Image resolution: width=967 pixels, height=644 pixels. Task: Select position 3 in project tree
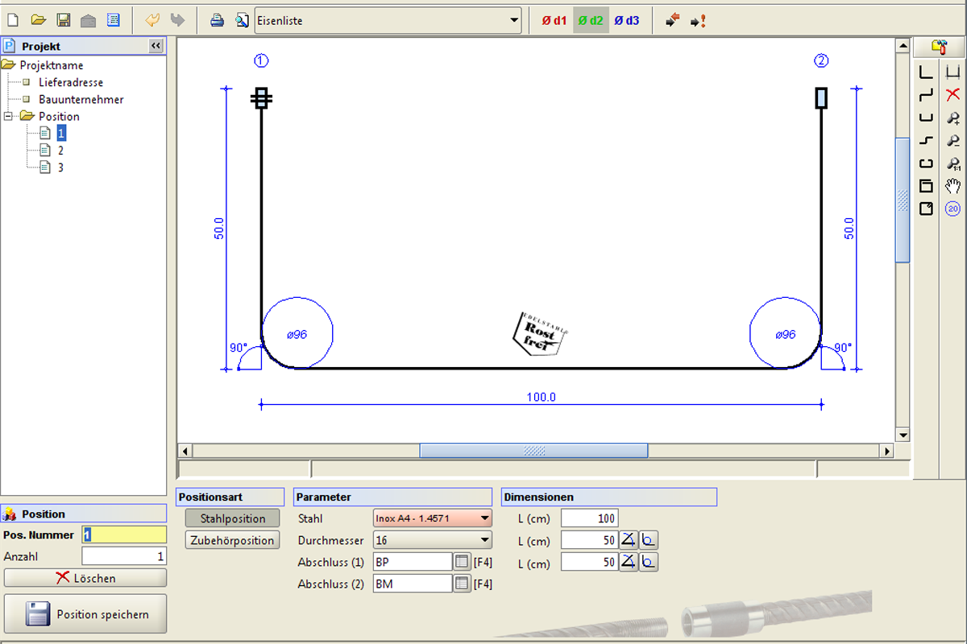pos(60,167)
